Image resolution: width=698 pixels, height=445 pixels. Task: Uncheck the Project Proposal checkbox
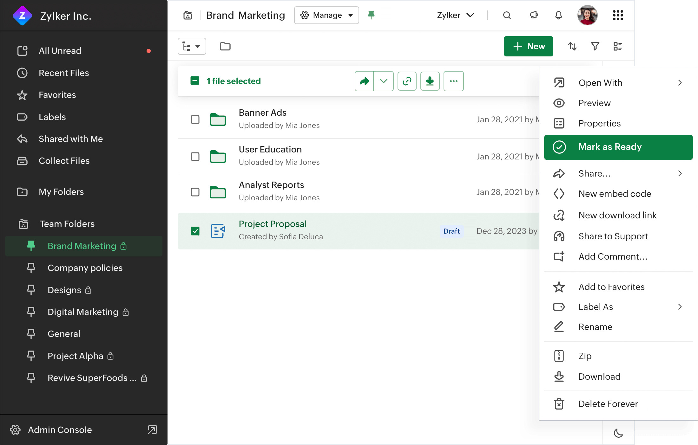[x=195, y=231]
